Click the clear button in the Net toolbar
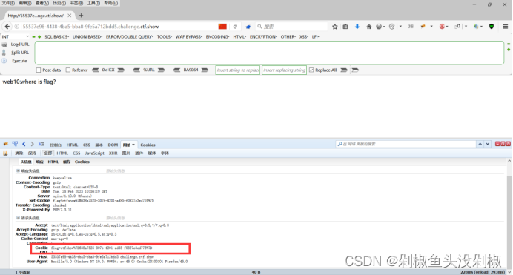 19,153
